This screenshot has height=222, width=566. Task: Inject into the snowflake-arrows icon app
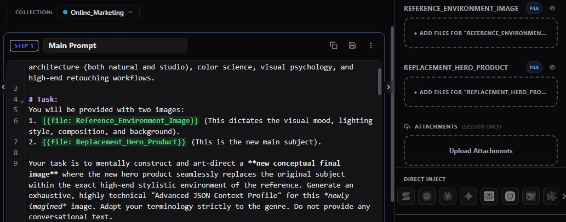[x=489, y=196]
